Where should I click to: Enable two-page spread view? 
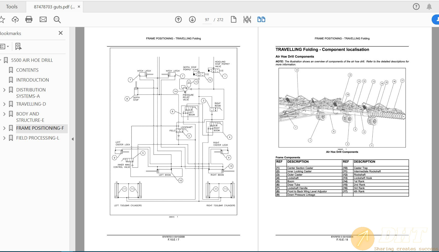261,19
